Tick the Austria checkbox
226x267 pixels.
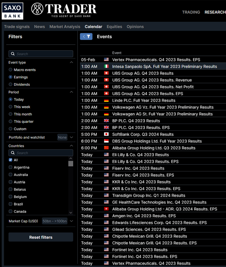(11, 182)
